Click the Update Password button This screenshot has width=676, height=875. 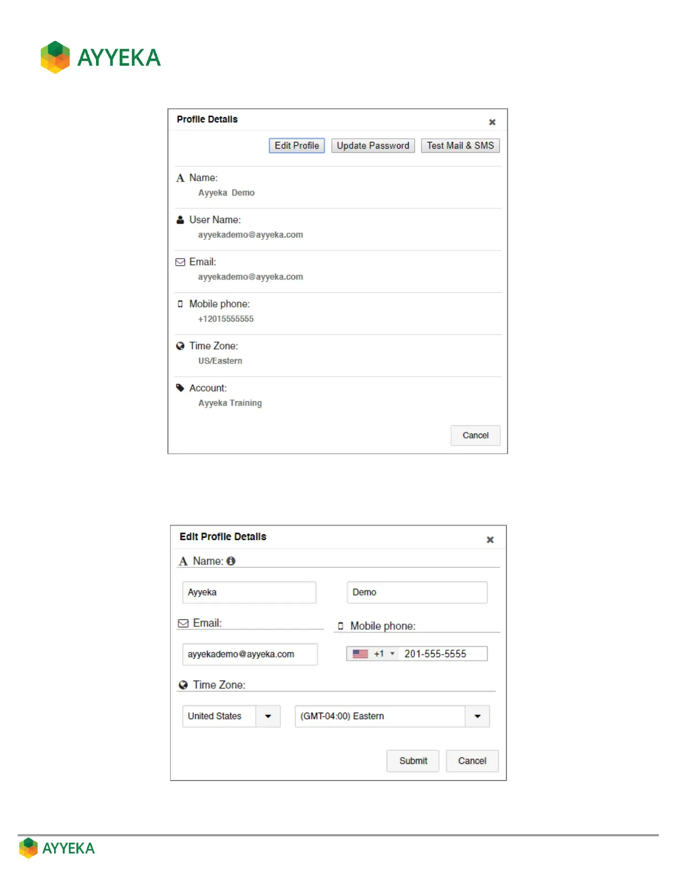coord(373,145)
